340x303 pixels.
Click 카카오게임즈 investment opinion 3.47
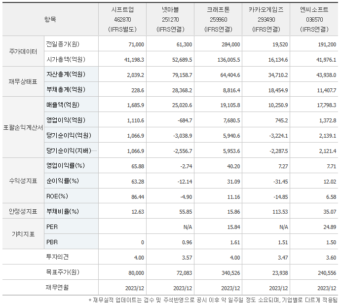[283, 258]
